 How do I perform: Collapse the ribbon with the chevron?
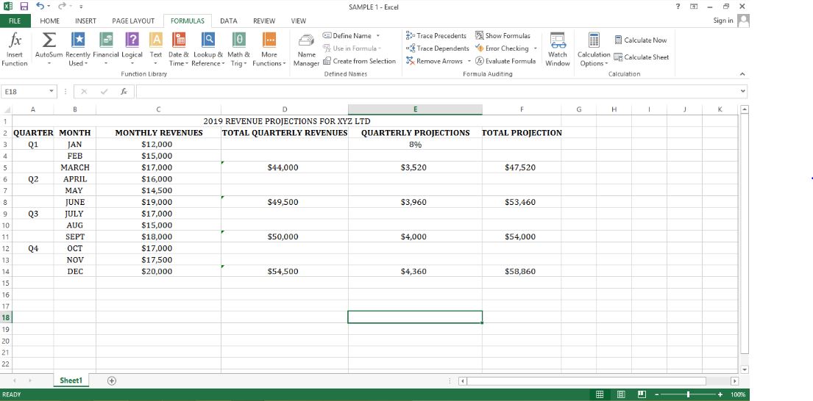pyautogui.click(x=742, y=74)
